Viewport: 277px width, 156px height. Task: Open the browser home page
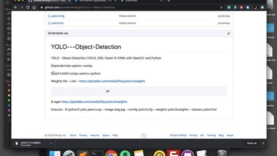34,7
